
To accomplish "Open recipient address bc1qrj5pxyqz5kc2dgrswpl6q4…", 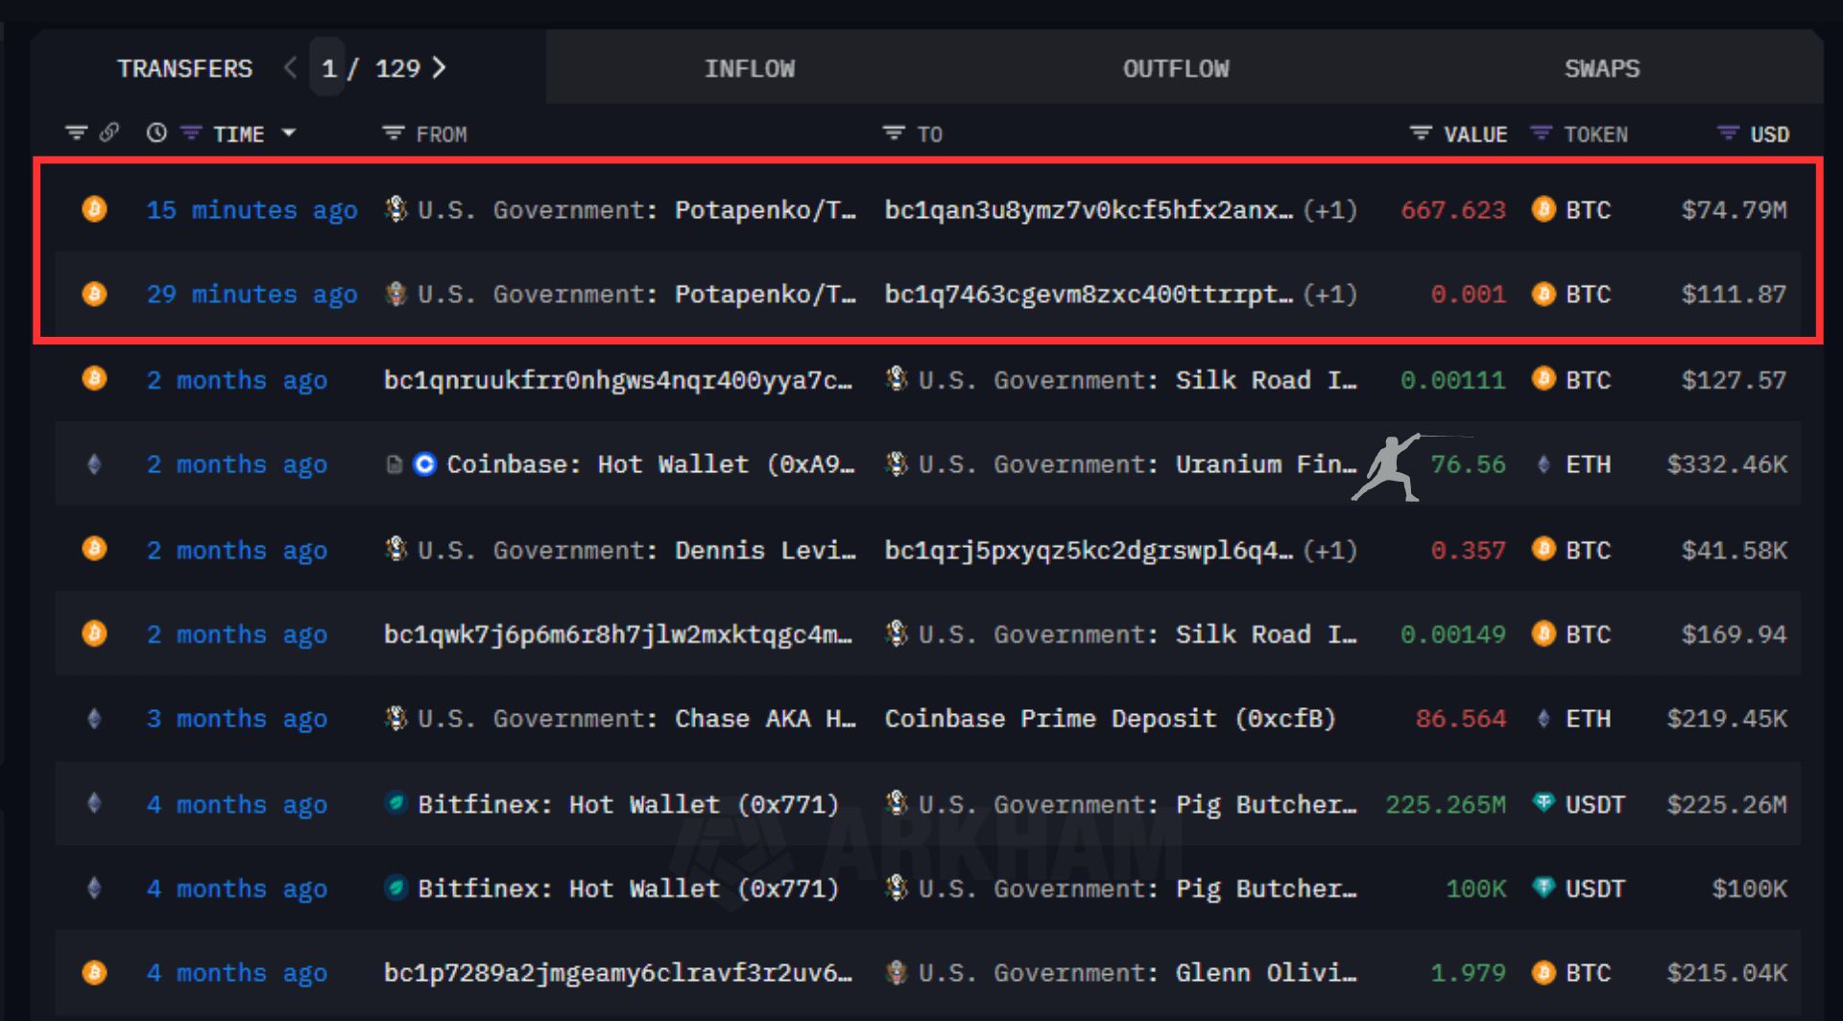I will pos(1089,550).
